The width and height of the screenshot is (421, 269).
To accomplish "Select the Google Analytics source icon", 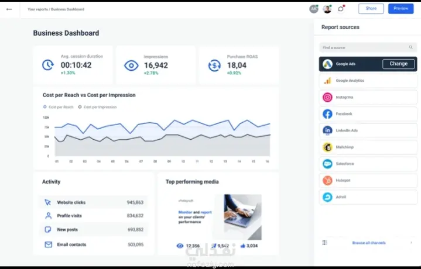I will 327,81.
